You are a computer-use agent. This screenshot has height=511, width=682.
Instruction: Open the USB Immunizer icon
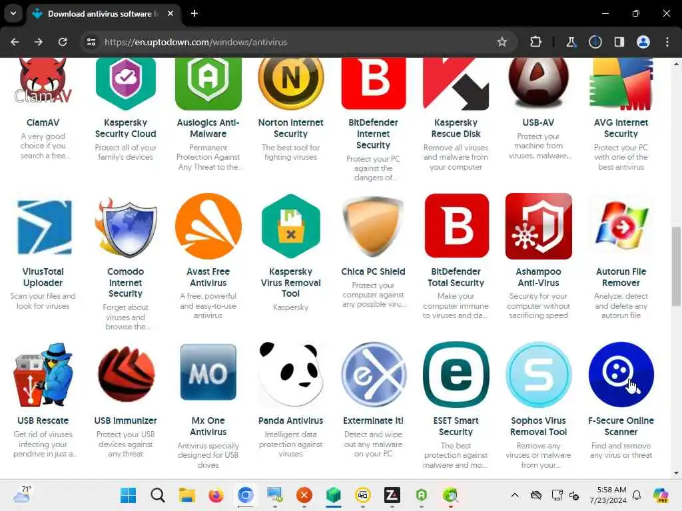point(125,375)
